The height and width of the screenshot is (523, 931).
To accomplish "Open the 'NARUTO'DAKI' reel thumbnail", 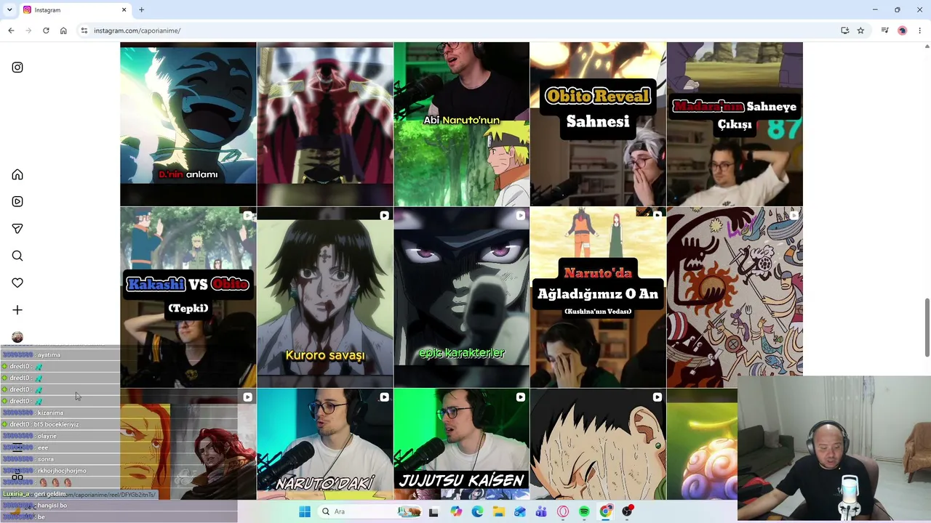I will click(x=325, y=445).
